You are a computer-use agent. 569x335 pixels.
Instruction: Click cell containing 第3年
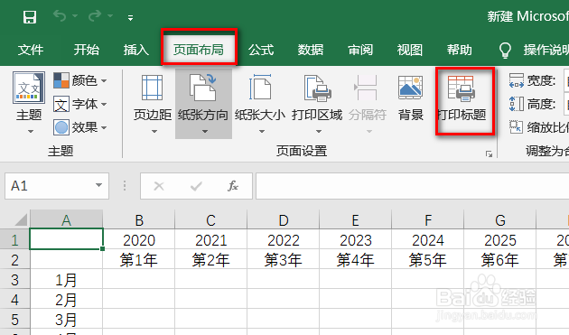283,259
